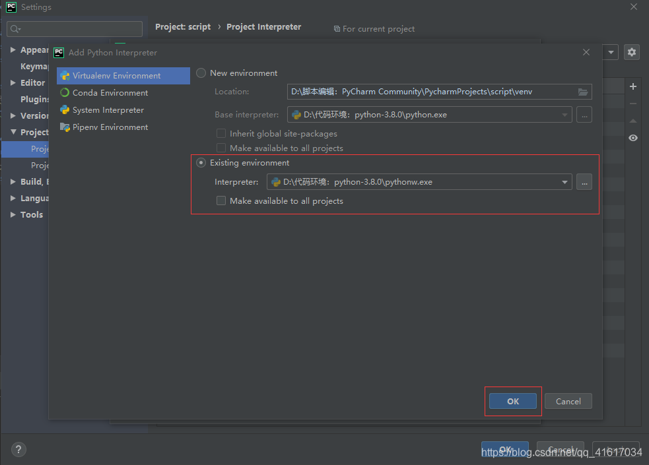Click the upgrade arrow icon in Settings
Viewport: 649px width, 465px height.
pyautogui.click(x=633, y=121)
